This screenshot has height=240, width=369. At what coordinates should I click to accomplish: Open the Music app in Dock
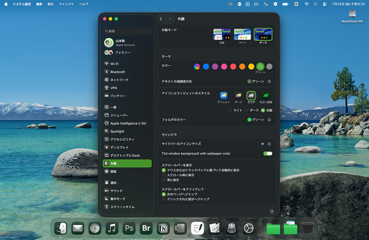[112, 228]
